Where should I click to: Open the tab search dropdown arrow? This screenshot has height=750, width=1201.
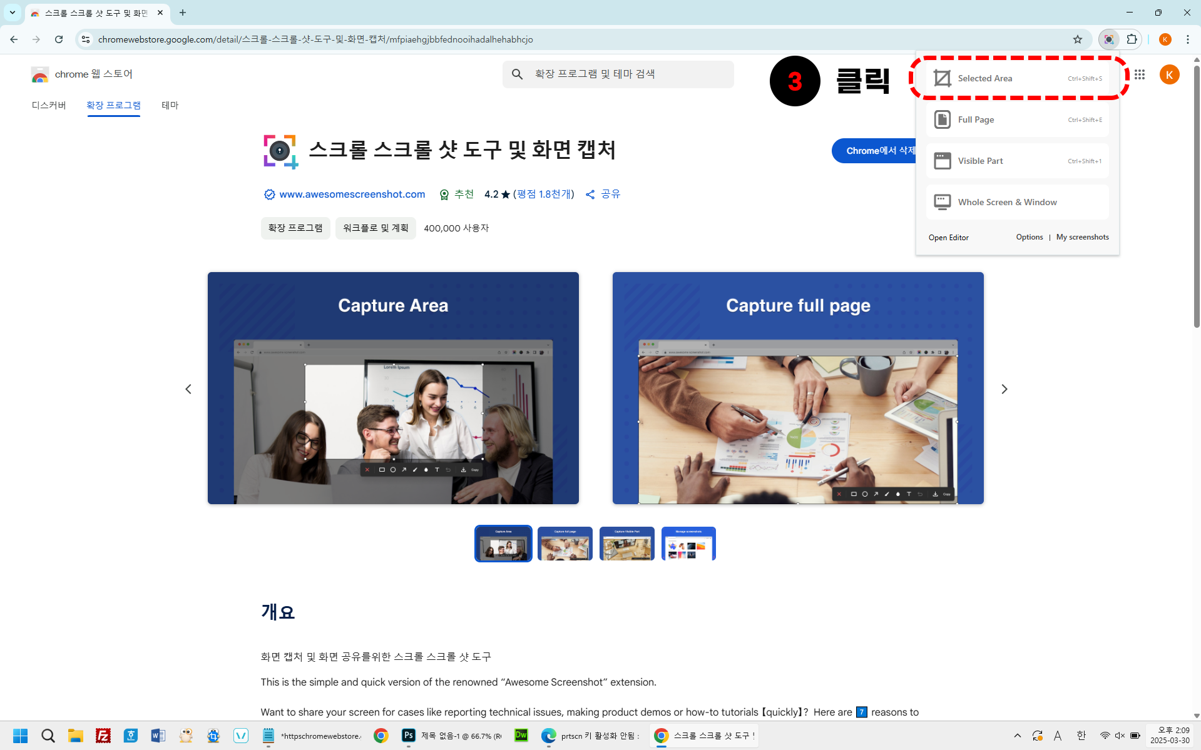tap(12, 13)
